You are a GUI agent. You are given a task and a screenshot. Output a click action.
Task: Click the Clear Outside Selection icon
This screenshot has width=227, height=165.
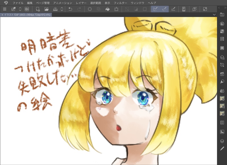pyautogui.click(x=99, y=9)
